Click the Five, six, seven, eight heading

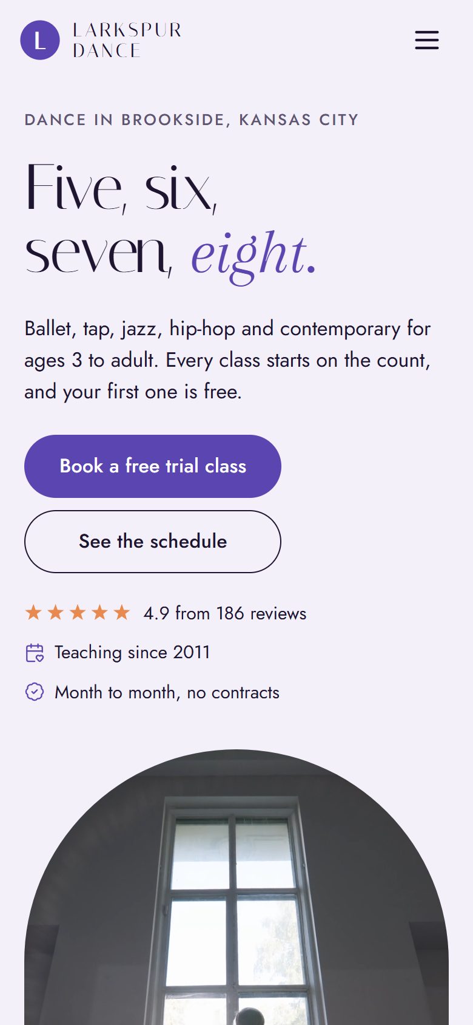point(170,222)
